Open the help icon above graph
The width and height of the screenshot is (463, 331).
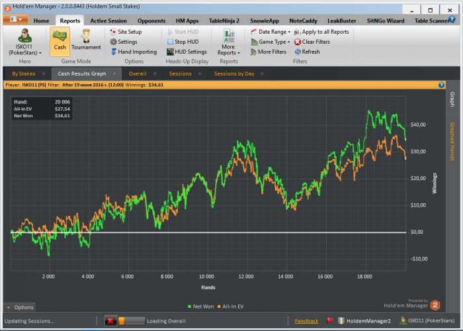441,85
